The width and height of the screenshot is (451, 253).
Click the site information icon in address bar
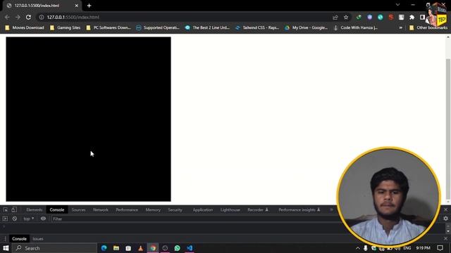point(42,17)
